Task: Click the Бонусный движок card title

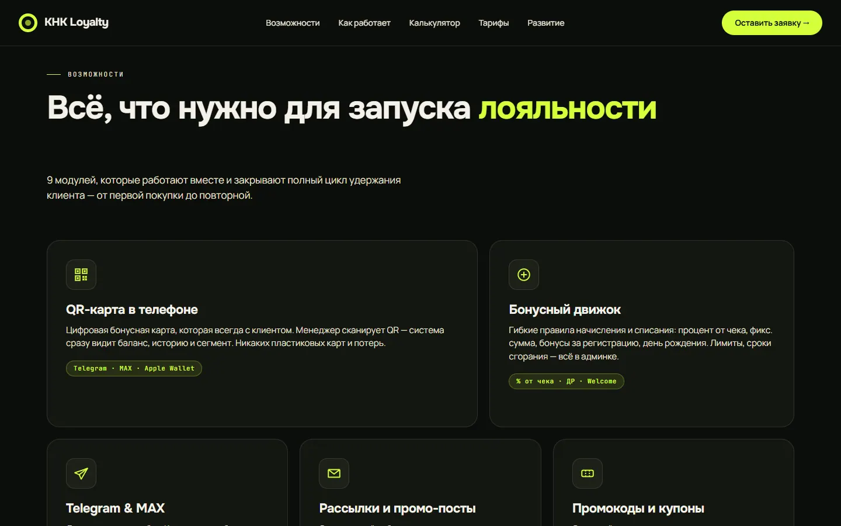Action: (x=565, y=310)
